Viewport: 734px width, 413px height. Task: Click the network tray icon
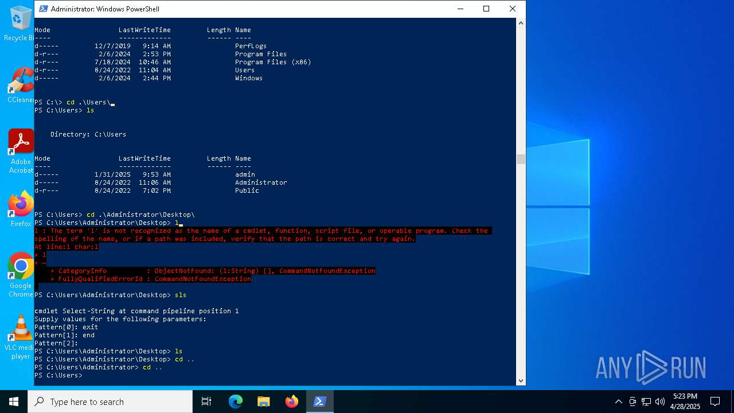point(646,402)
